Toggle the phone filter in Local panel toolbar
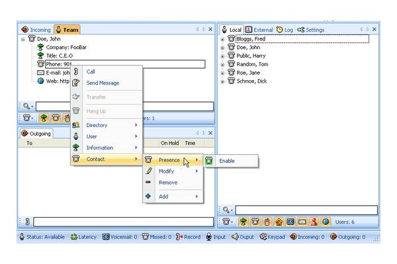Screen dimensions: 397x264 (255, 222)
